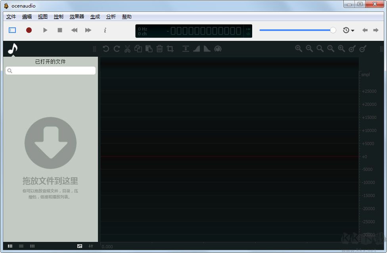Switch file list to grid view

tap(32, 246)
